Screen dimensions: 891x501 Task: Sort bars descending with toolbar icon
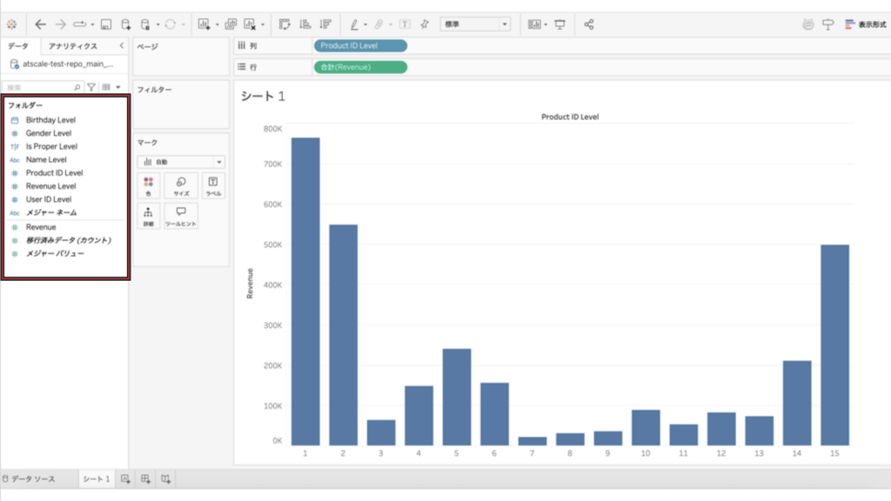(325, 24)
